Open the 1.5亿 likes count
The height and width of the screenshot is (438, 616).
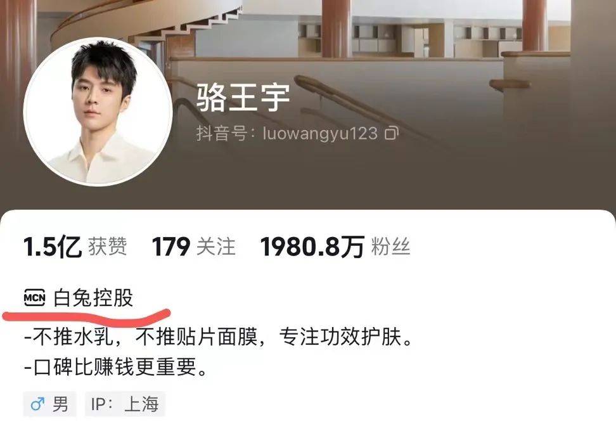pos(52,247)
